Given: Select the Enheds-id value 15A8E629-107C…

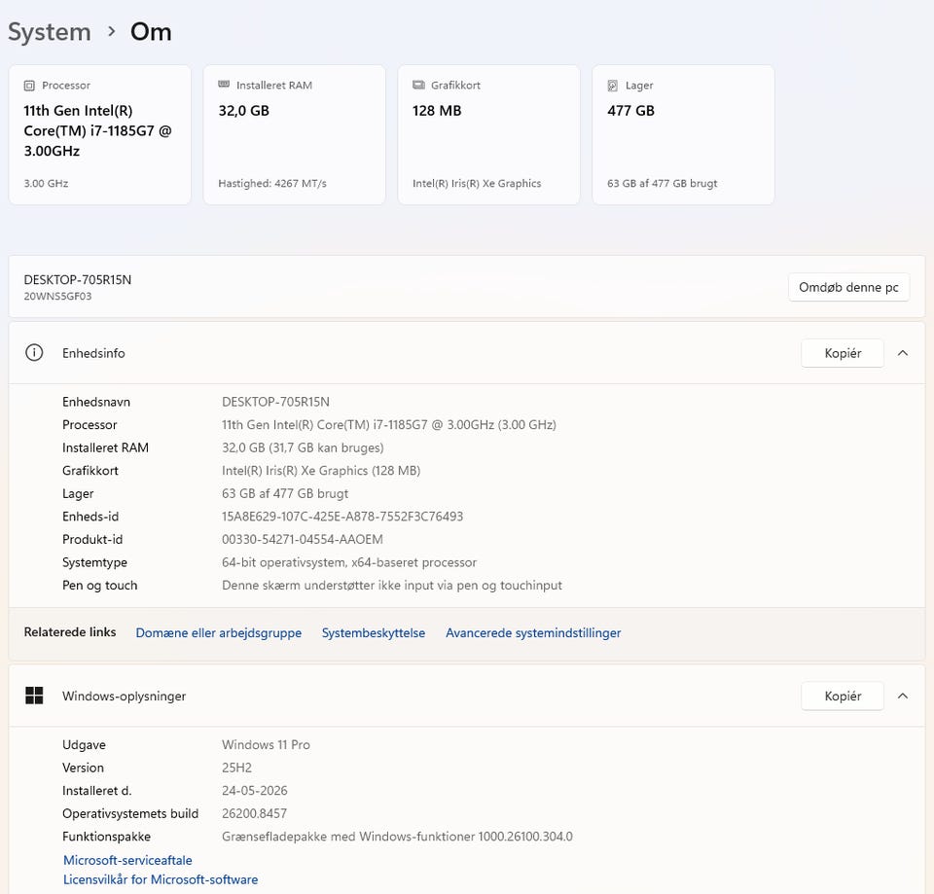Looking at the screenshot, I should [342, 517].
